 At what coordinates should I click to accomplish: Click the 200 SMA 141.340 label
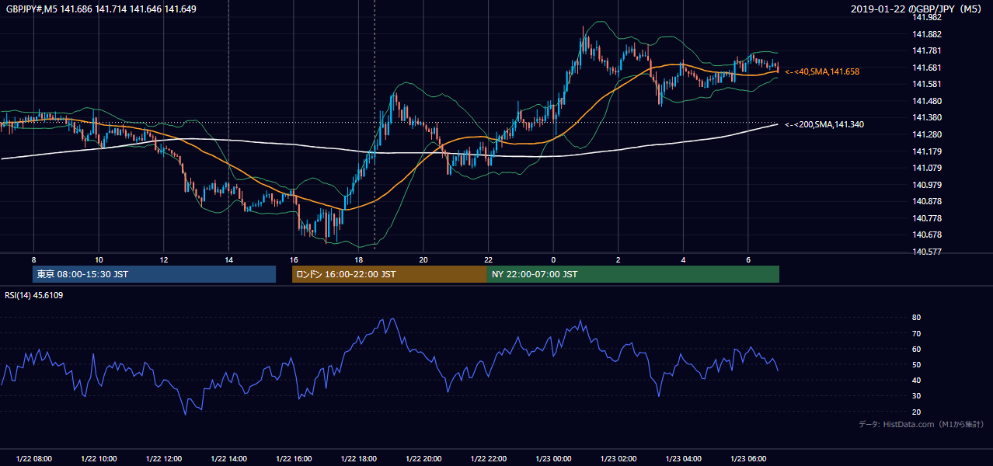pos(824,124)
